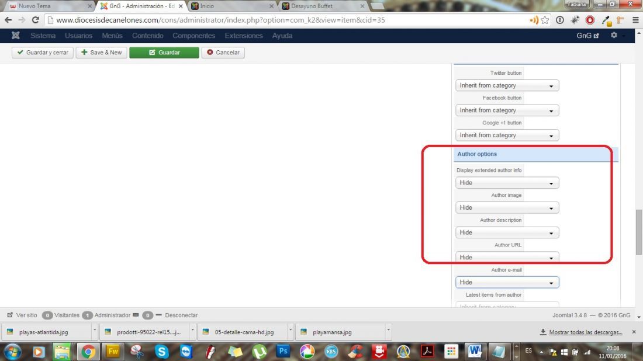The width and height of the screenshot is (643, 361).
Task: Open the GnG site link
Action: pos(587,36)
